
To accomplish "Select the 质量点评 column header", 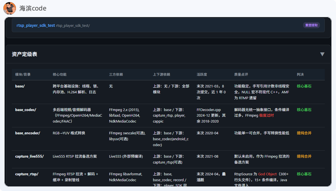I will (x=241, y=74).
